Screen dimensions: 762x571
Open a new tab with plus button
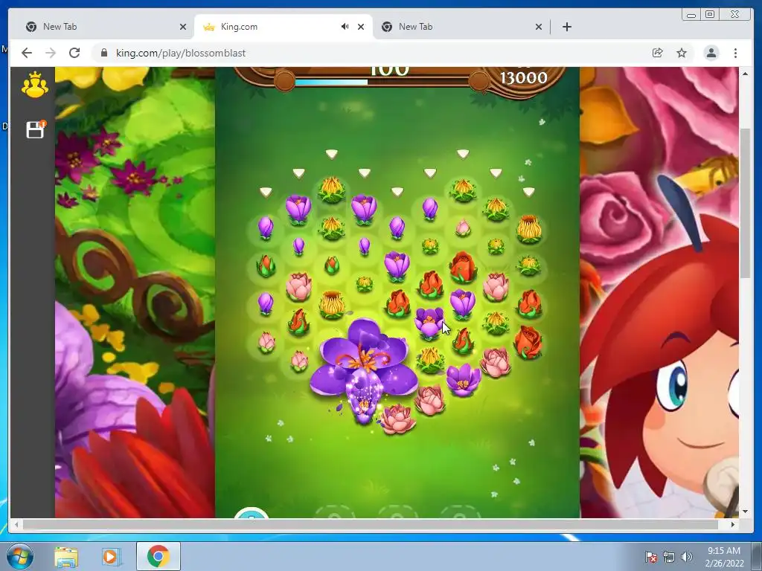click(x=566, y=27)
